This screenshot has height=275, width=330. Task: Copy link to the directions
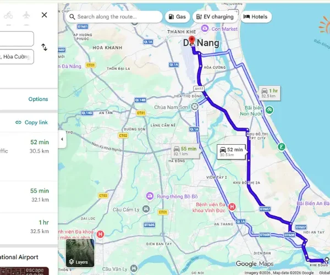pyautogui.click(x=31, y=123)
